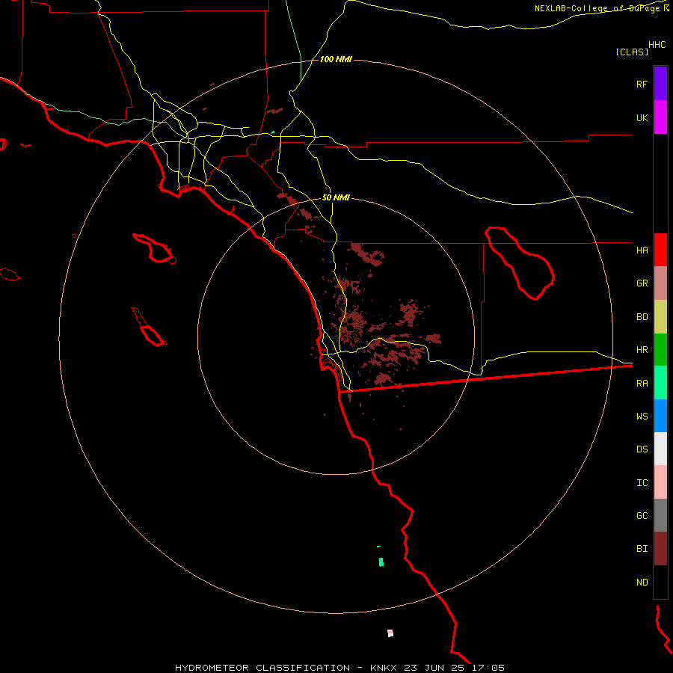Click the BI brown legend swatch
Image resolution: width=673 pixels, height=673 pixels.
(x=660, y=549)
